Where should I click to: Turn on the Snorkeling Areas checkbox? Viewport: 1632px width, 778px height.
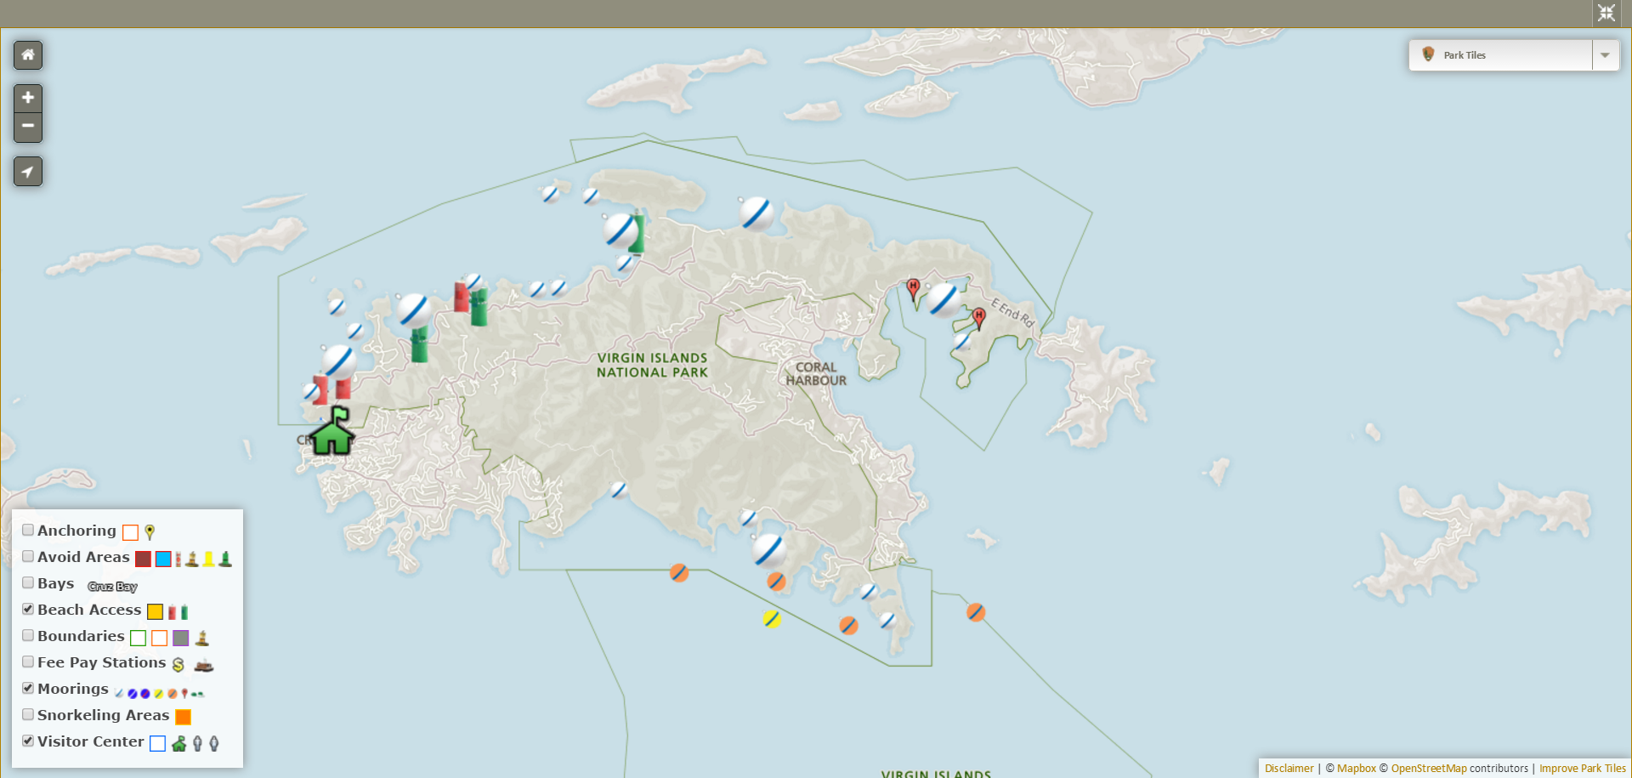click(28, 714)
